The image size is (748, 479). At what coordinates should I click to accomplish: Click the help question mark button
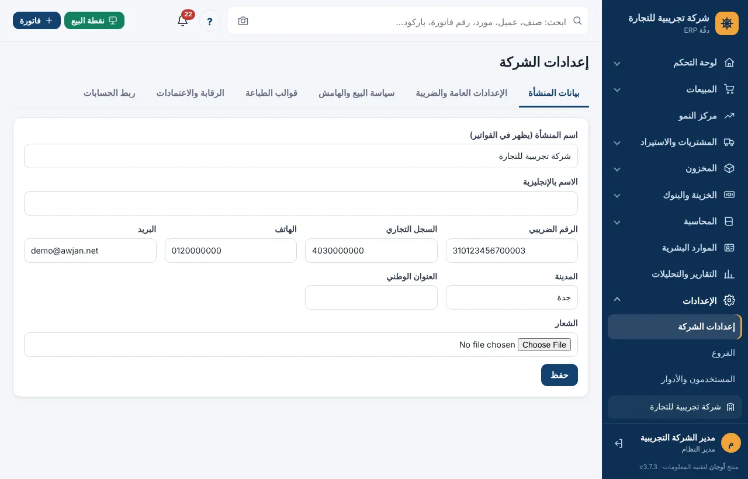pyautogui.click(x=210, y=21)
